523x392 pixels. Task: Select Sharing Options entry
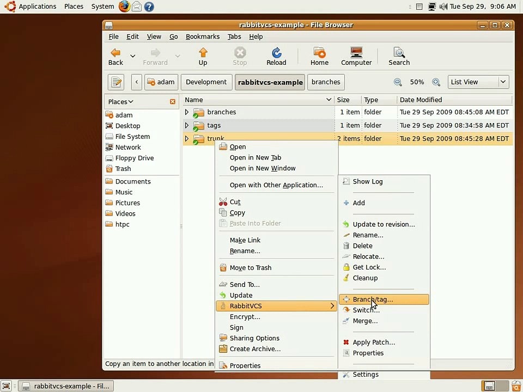coord(277,338)
